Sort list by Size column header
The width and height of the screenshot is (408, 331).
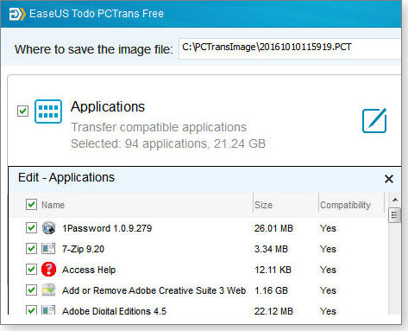click(263, 205)
